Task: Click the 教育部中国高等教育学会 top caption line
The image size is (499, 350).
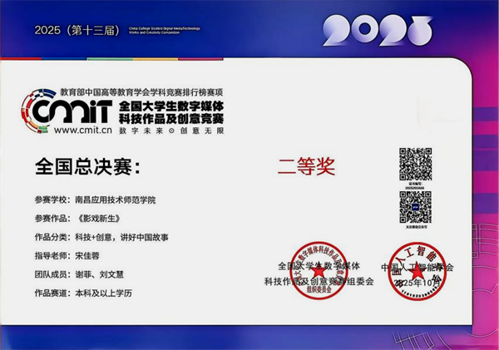Action: 142,90
